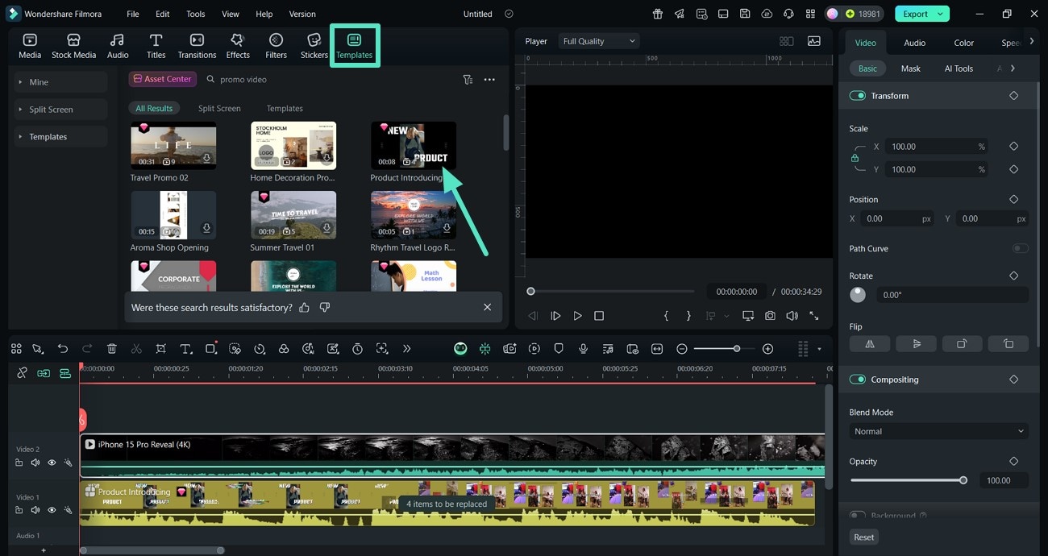
Task: Select the Product Introducing template thumbnail
Action: coord(414,146)
